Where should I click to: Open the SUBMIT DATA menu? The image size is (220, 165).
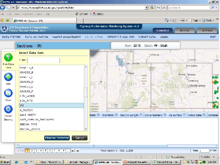(x=147, y=37)
